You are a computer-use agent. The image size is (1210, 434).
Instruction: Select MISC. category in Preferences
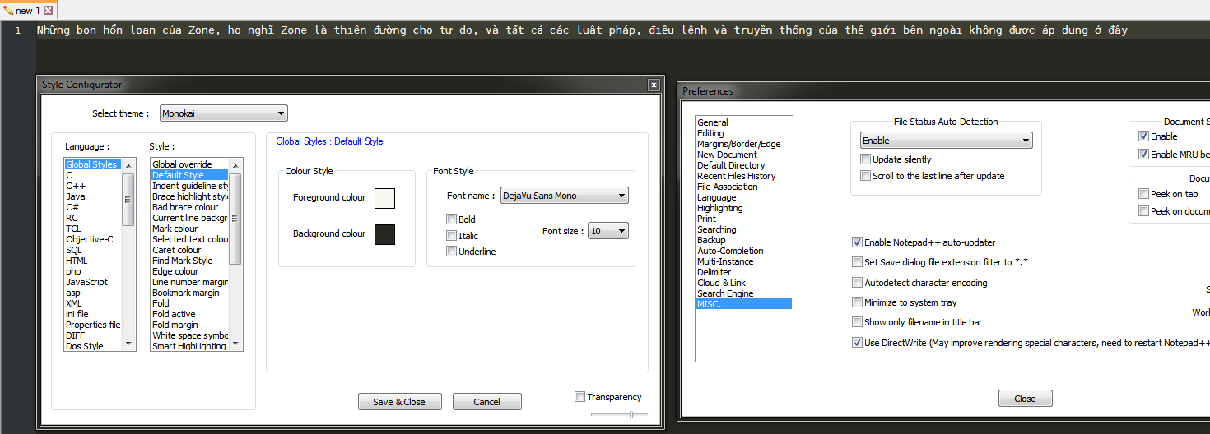(x=743, y=304)
